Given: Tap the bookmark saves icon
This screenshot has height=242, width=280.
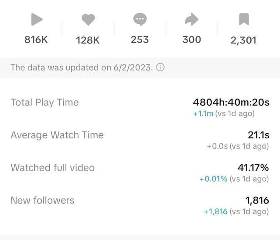Looking at the screenshot, I should coord(243,20).
